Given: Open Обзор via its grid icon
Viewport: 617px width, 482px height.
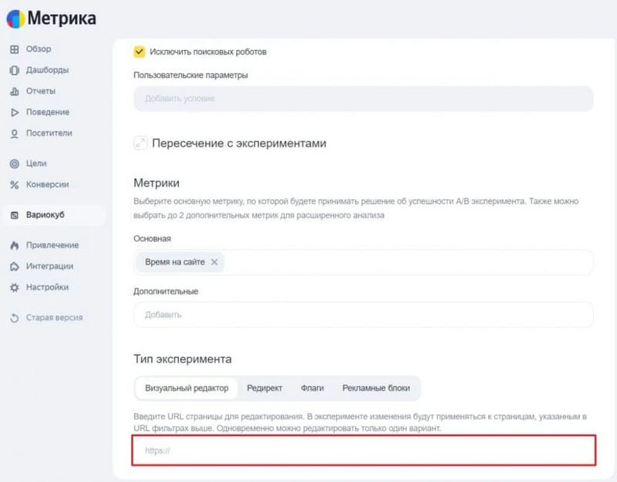Looking at the screenshot, I should [15, 49].
